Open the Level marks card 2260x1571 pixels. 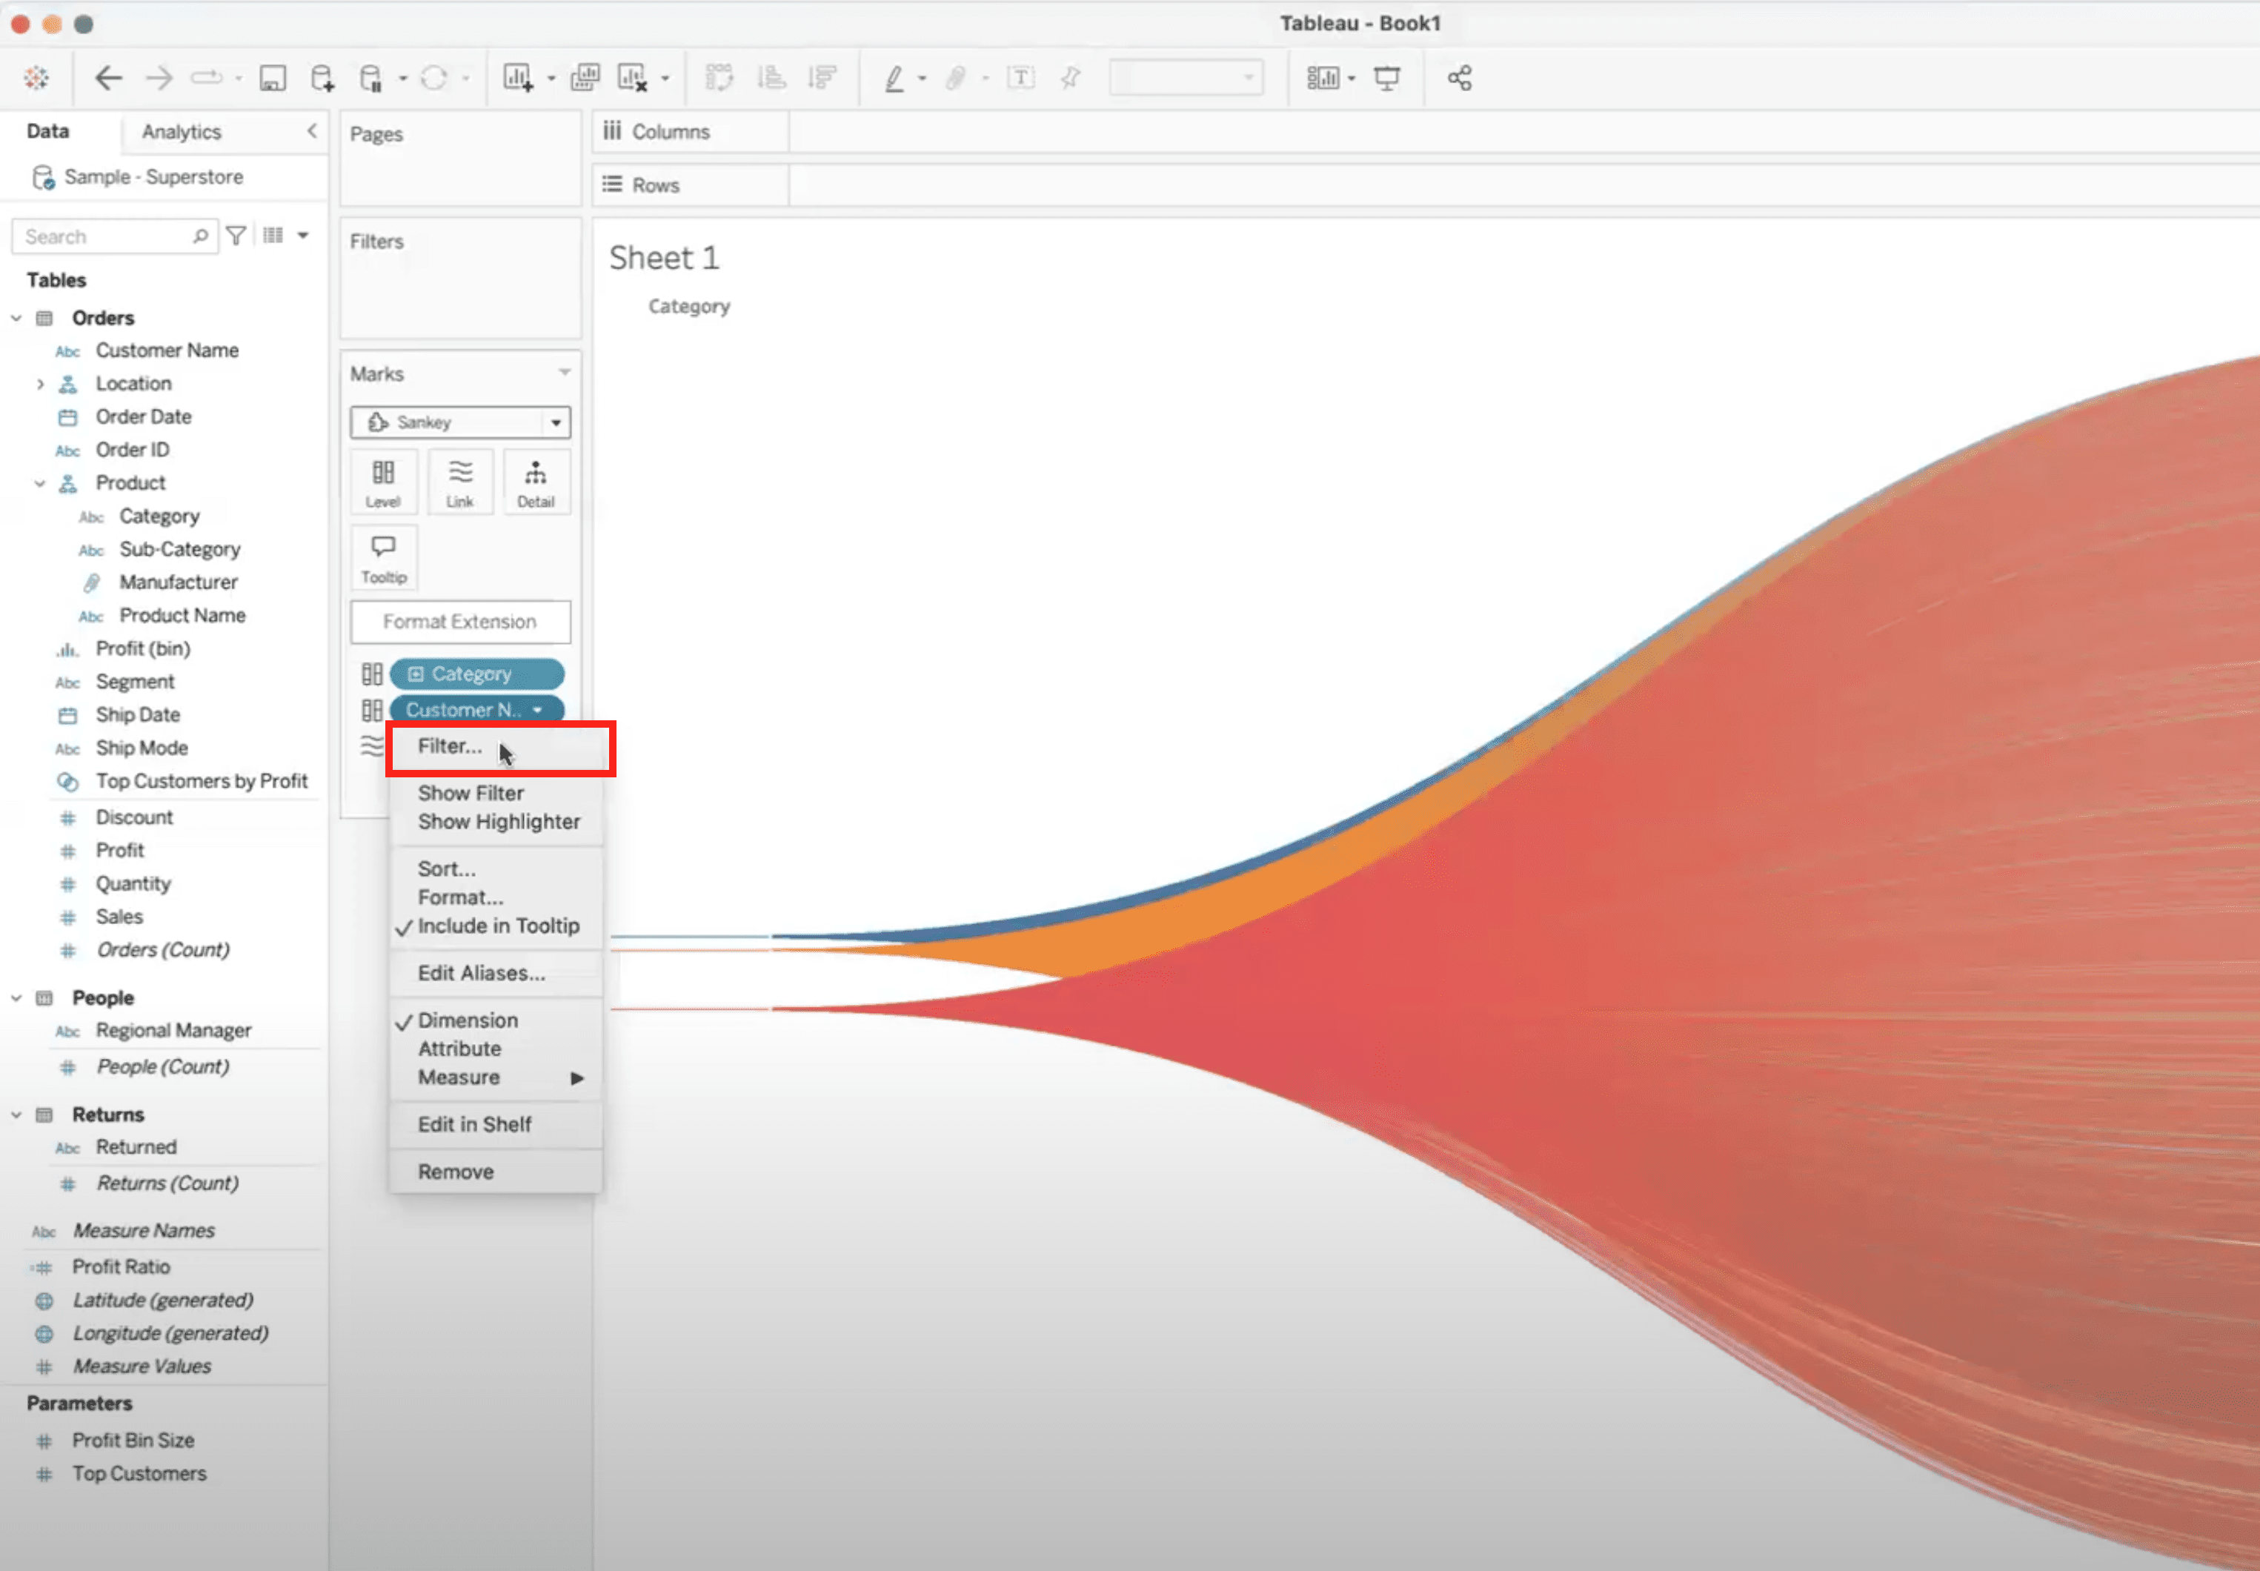[x=384, y=482]
